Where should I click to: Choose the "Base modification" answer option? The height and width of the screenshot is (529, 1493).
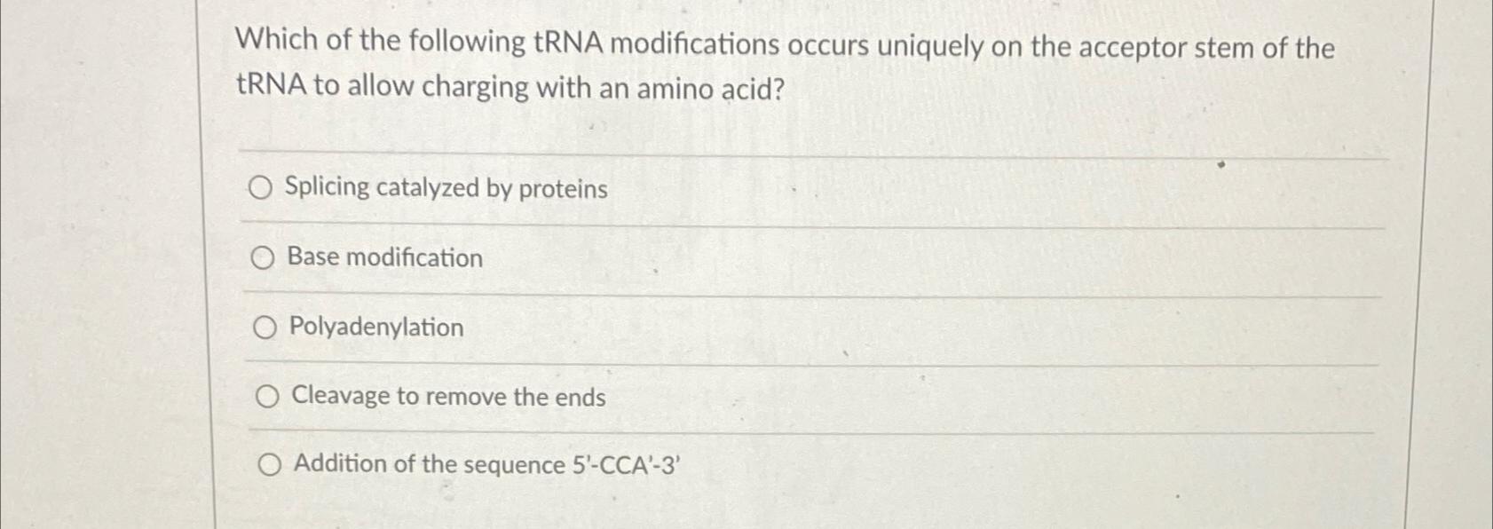[x=263, y=258]
